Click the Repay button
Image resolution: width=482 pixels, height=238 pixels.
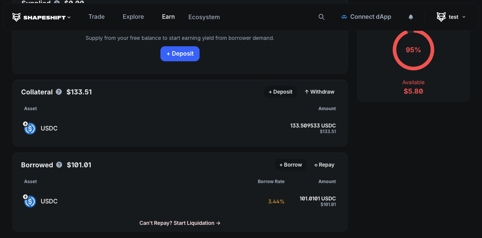pos(324,165)
